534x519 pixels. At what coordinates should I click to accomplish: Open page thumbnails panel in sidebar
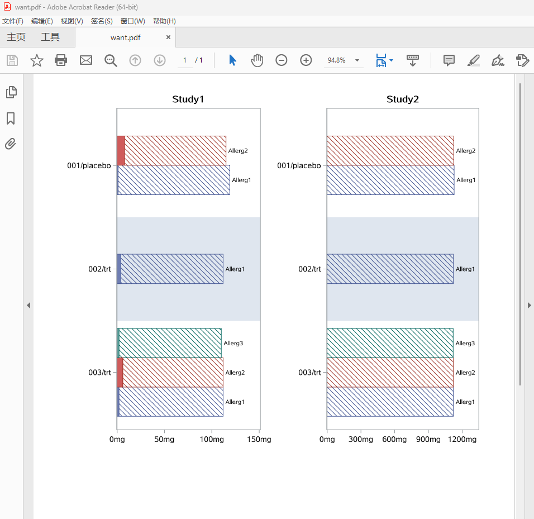click(x=11, y=92)
